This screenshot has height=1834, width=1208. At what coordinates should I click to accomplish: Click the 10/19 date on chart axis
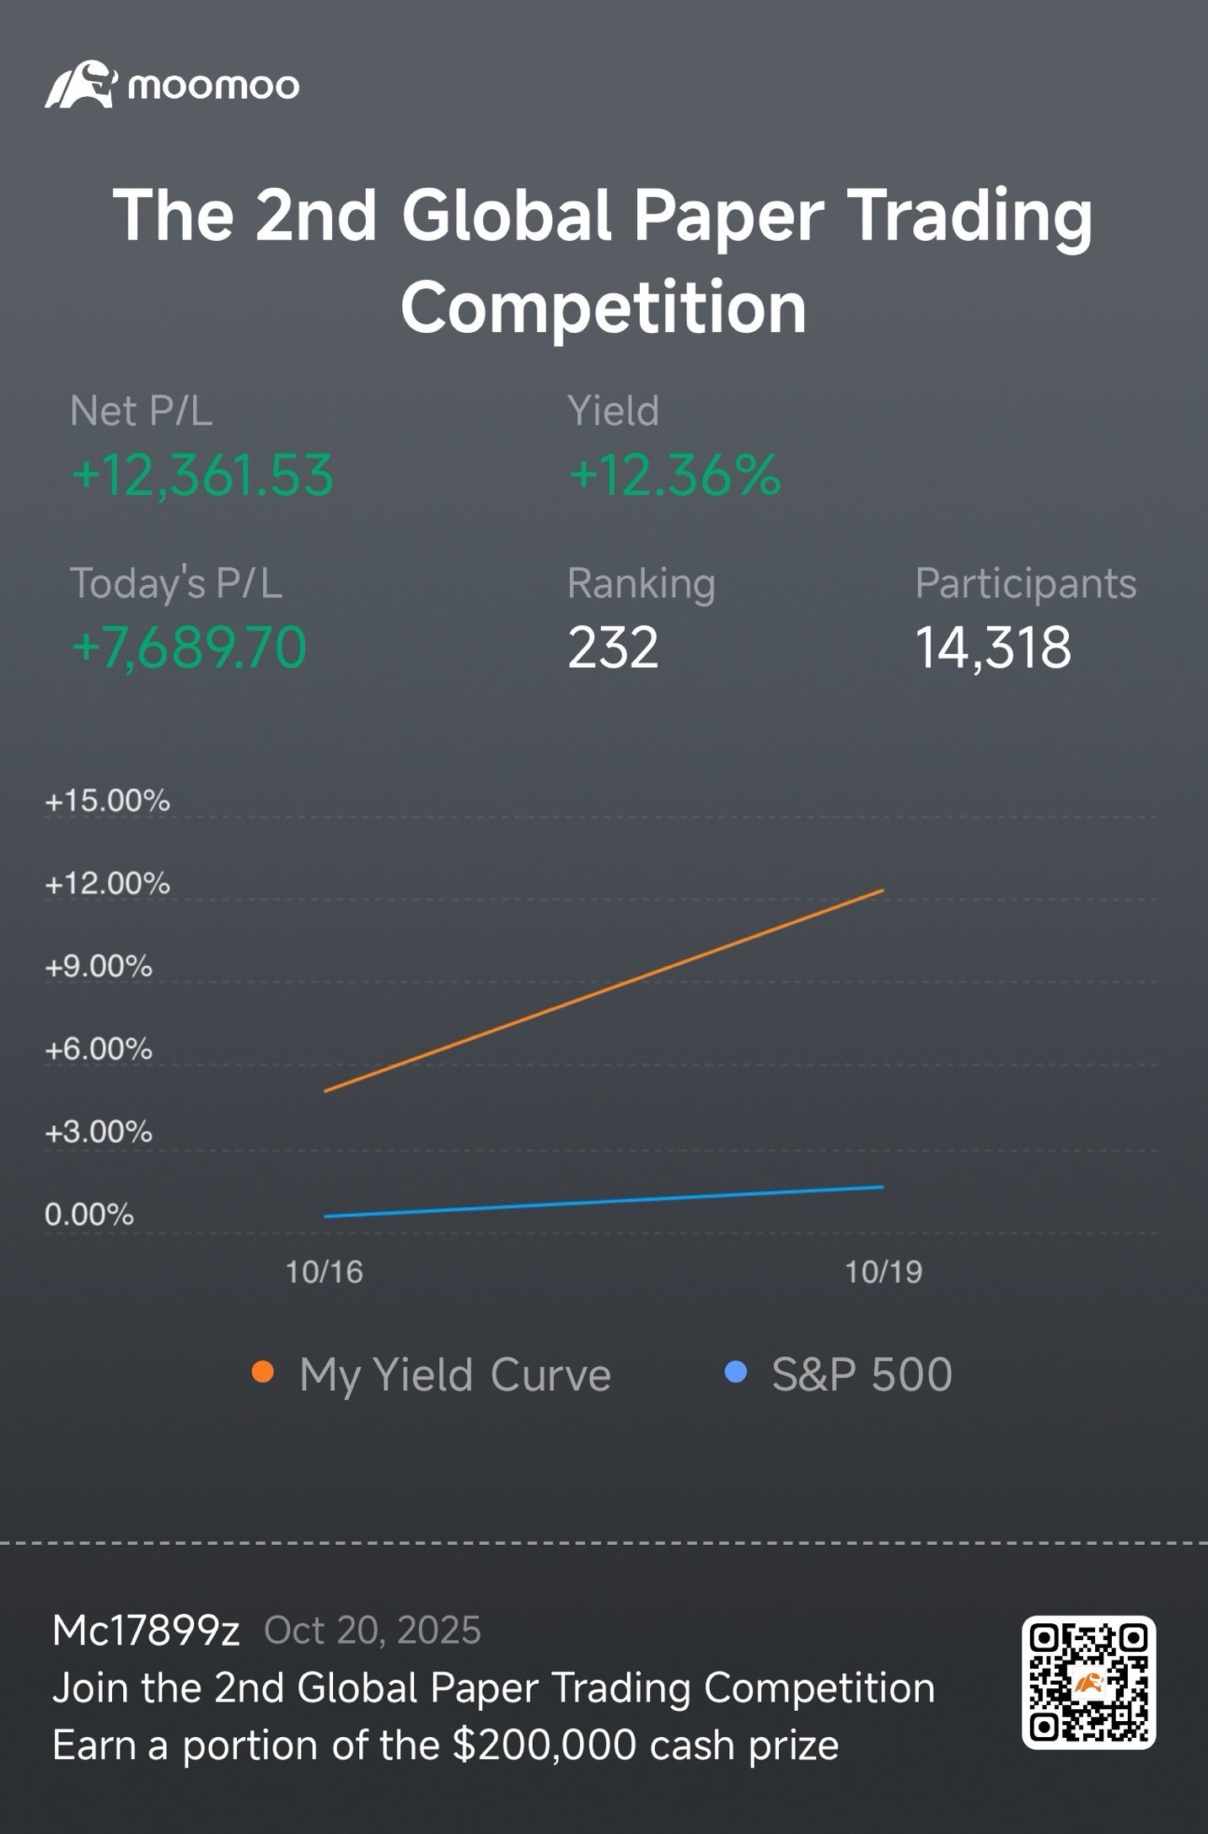[883, 1272]
